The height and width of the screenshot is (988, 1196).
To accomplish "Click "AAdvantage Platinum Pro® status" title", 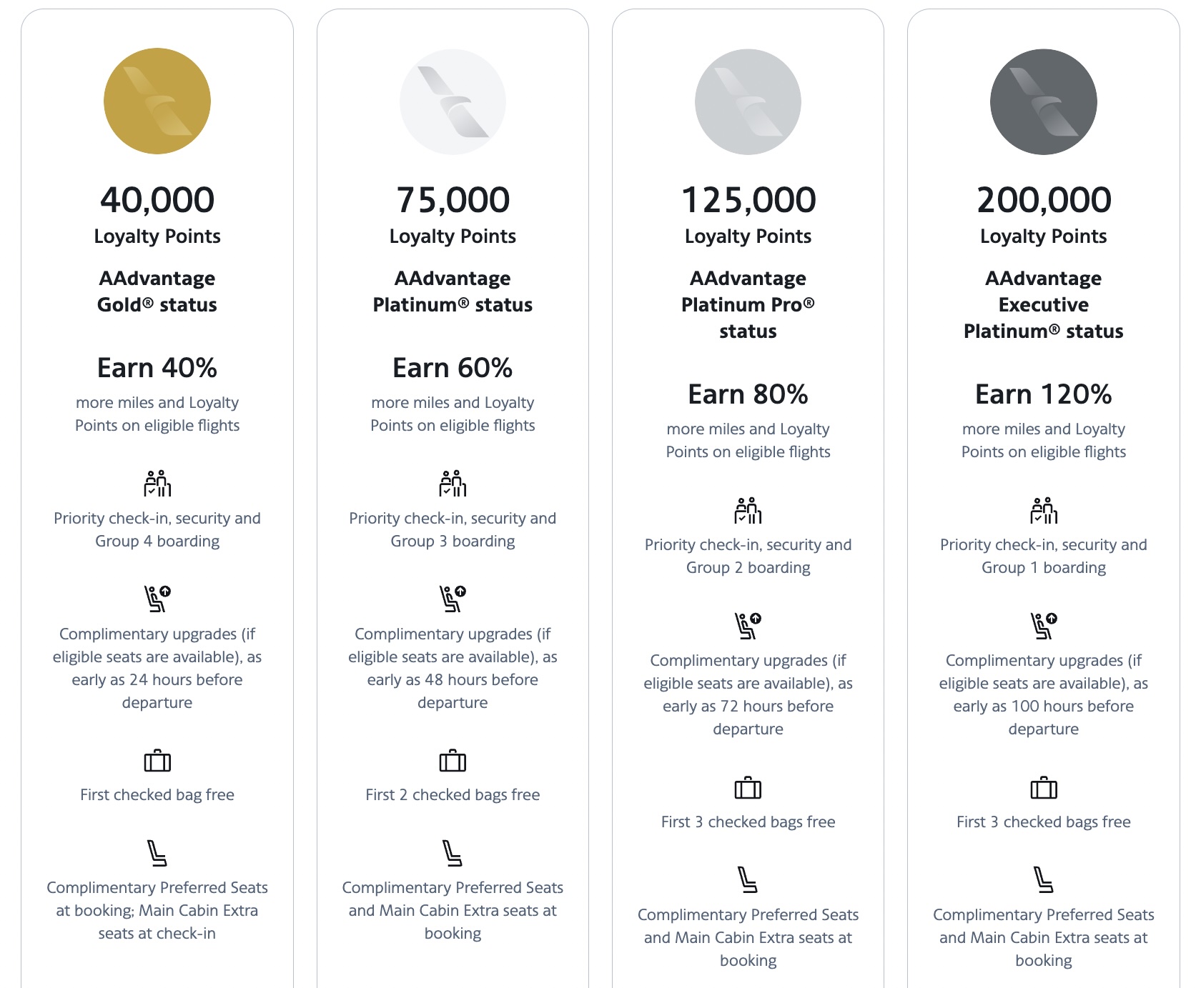I will pos(748,304).
